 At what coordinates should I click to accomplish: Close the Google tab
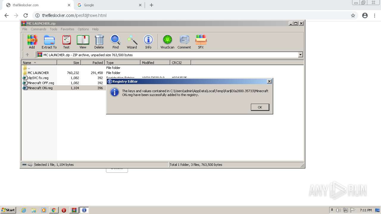tap(140, 5)
